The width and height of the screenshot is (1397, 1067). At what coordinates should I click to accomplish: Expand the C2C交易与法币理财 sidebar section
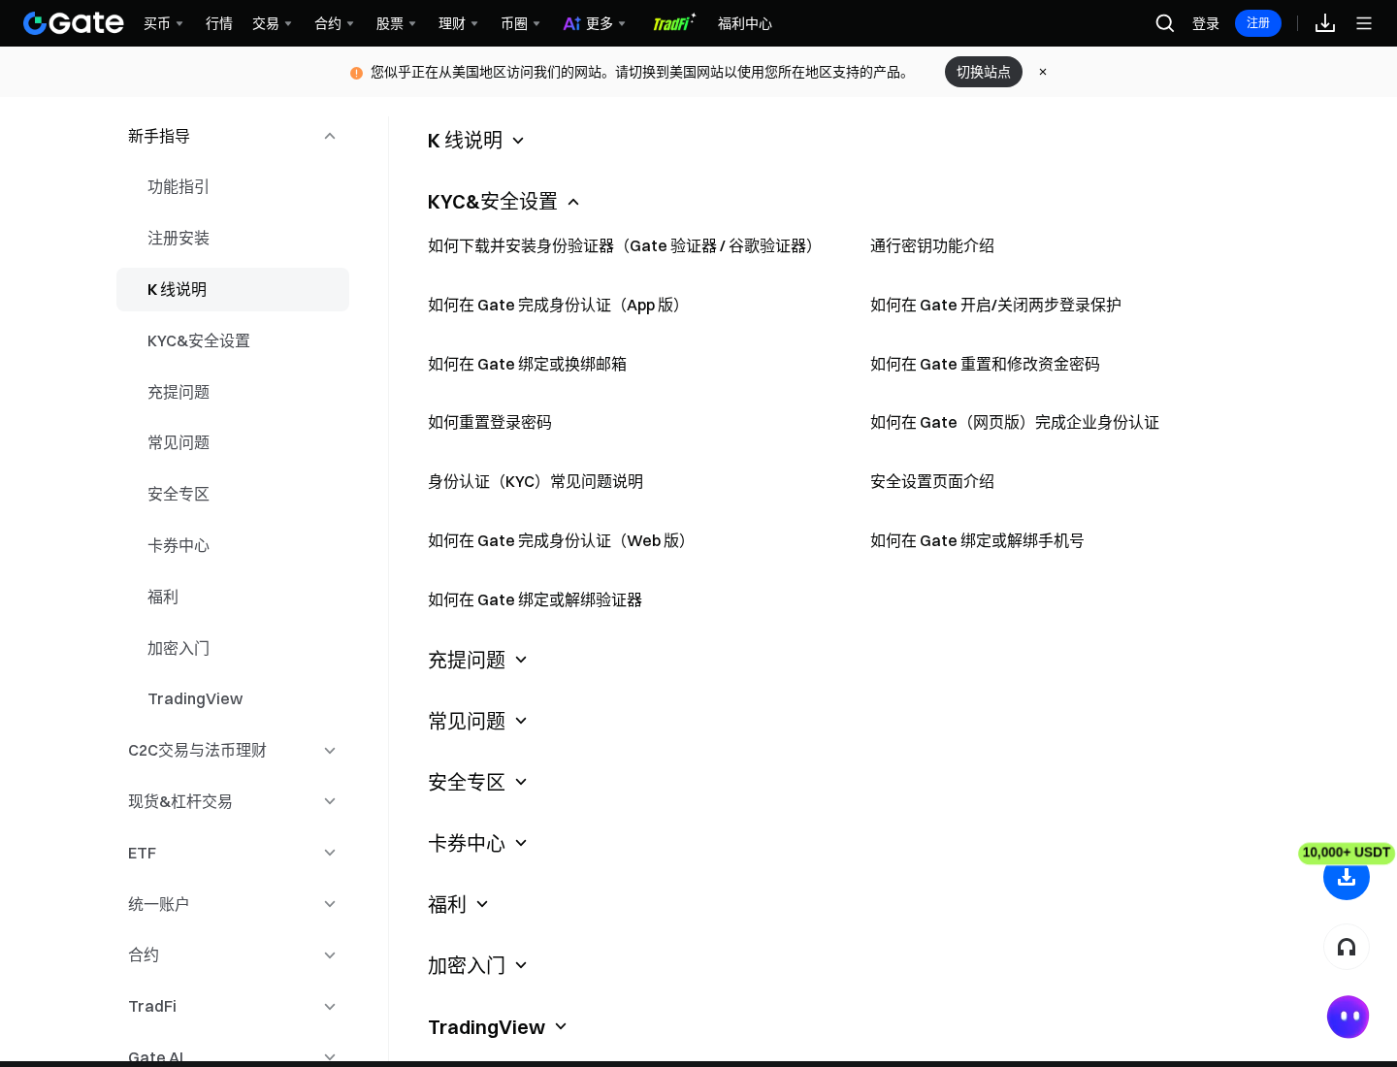pyautogui.click(x=233, y=750)
